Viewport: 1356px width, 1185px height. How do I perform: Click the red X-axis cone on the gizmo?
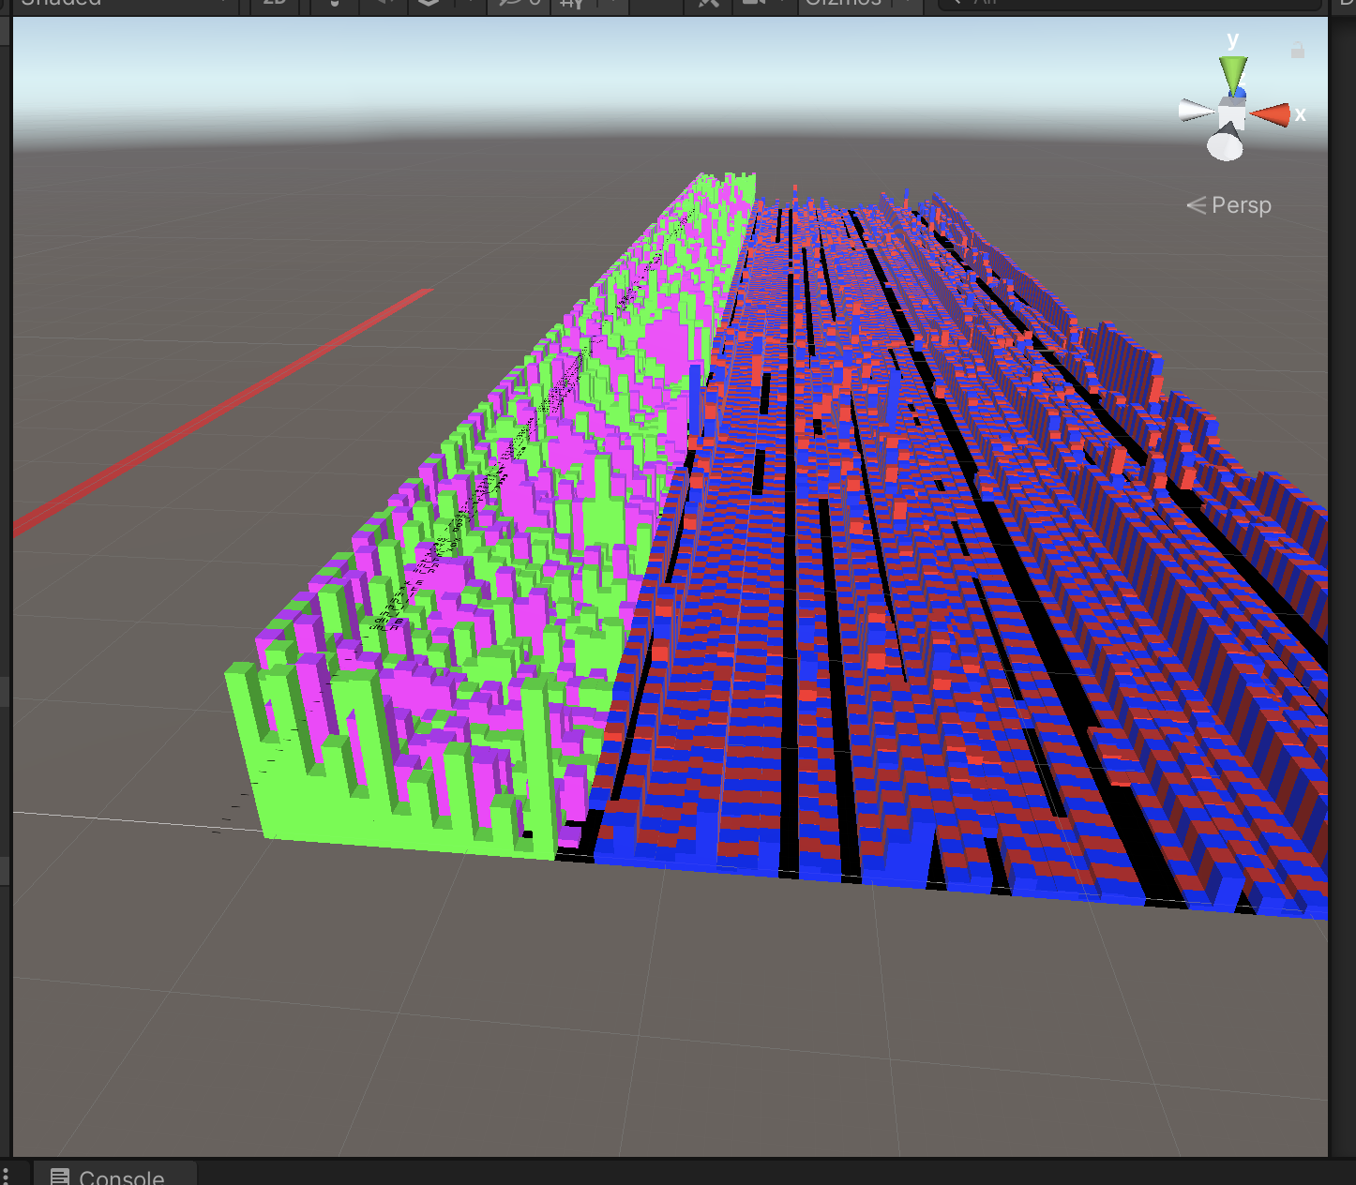1272,115
